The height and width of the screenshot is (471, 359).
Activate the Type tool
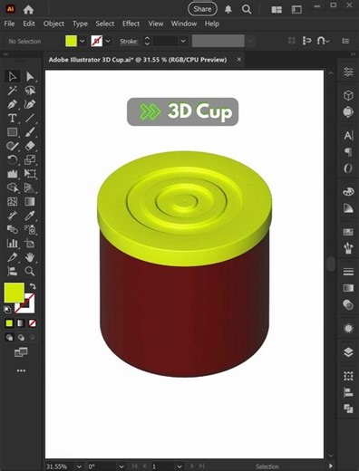coord(12,118)
